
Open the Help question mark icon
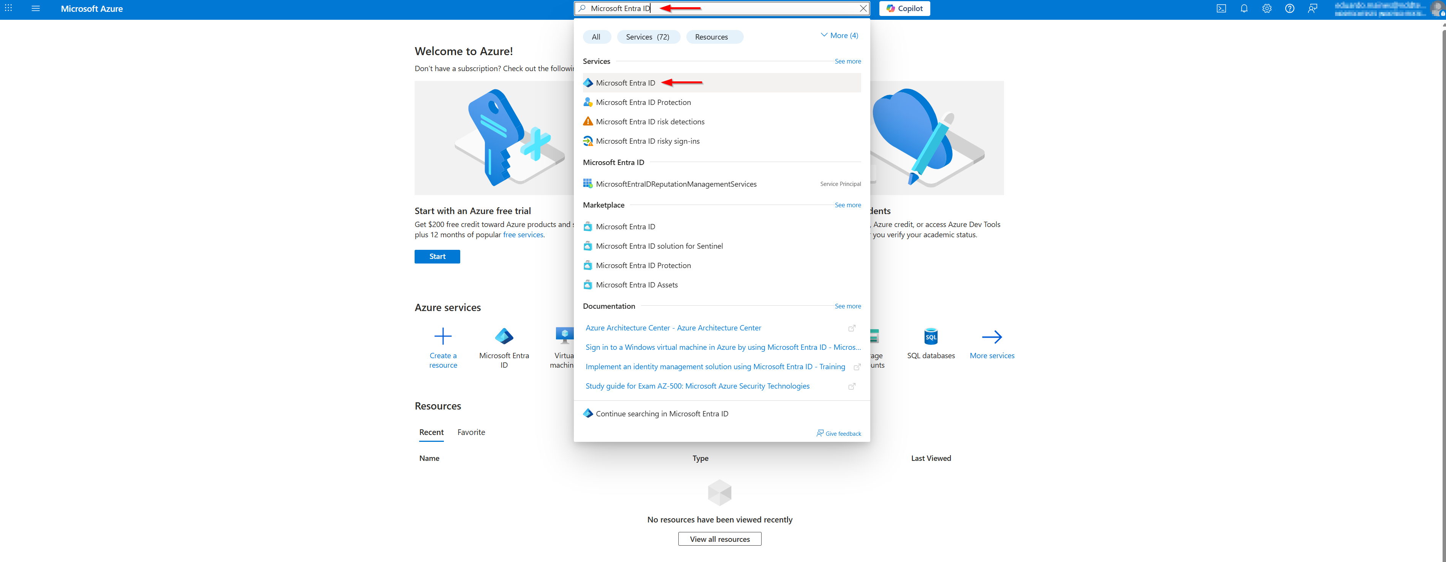(1289, 8)
